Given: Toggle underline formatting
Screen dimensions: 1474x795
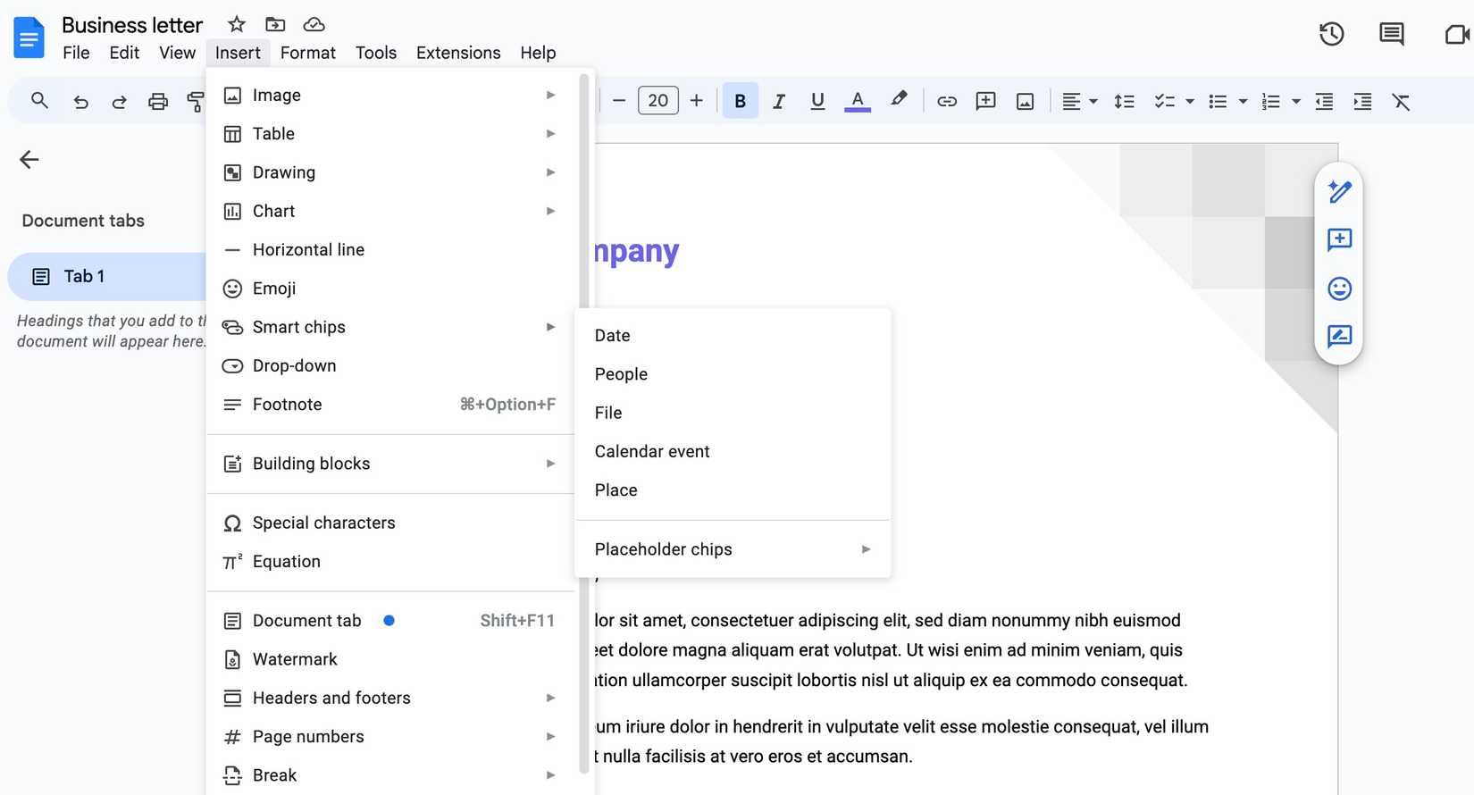Looking at the screenshot, I should (817, 101).
